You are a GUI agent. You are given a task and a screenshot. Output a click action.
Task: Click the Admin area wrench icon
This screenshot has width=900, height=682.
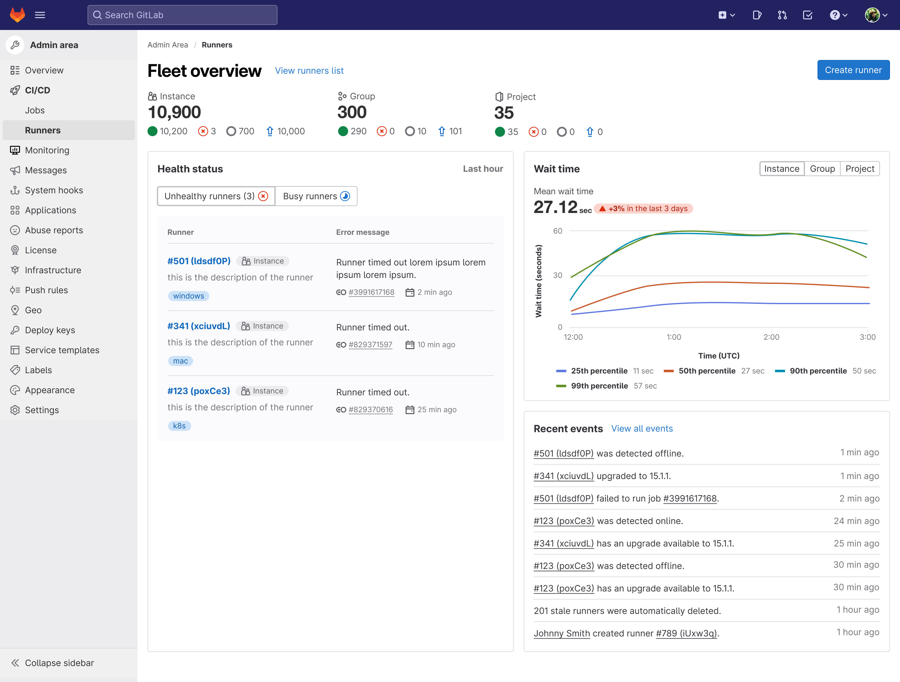pyautogui.click(x=15, y=45)
